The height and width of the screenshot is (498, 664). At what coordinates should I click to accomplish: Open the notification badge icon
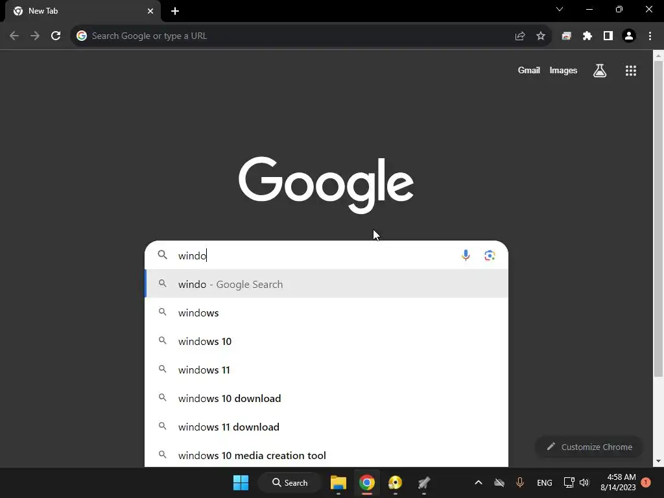pos(646,482)
